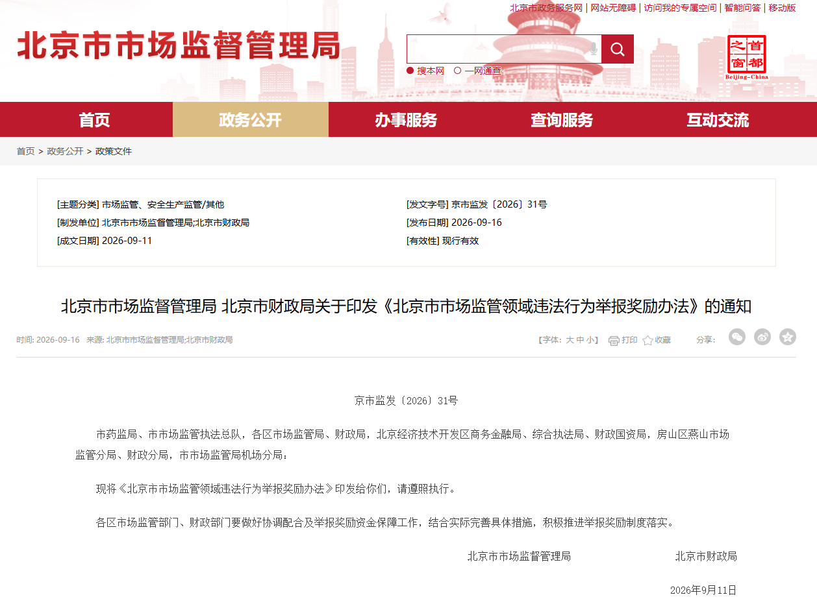This screenshot has width=817, height=608.
Task: Click the 北京市市场监督管理局 signature text
Action: tap(519, 557)
